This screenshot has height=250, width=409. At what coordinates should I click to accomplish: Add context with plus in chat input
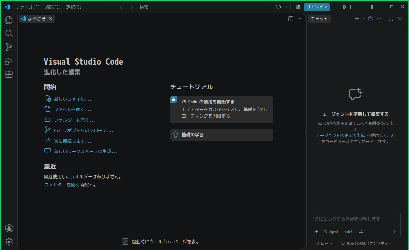pyautogui.click(x=317, y=232)
